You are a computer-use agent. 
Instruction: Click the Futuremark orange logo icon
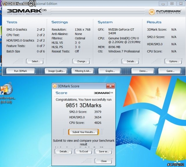click(152, 12)
